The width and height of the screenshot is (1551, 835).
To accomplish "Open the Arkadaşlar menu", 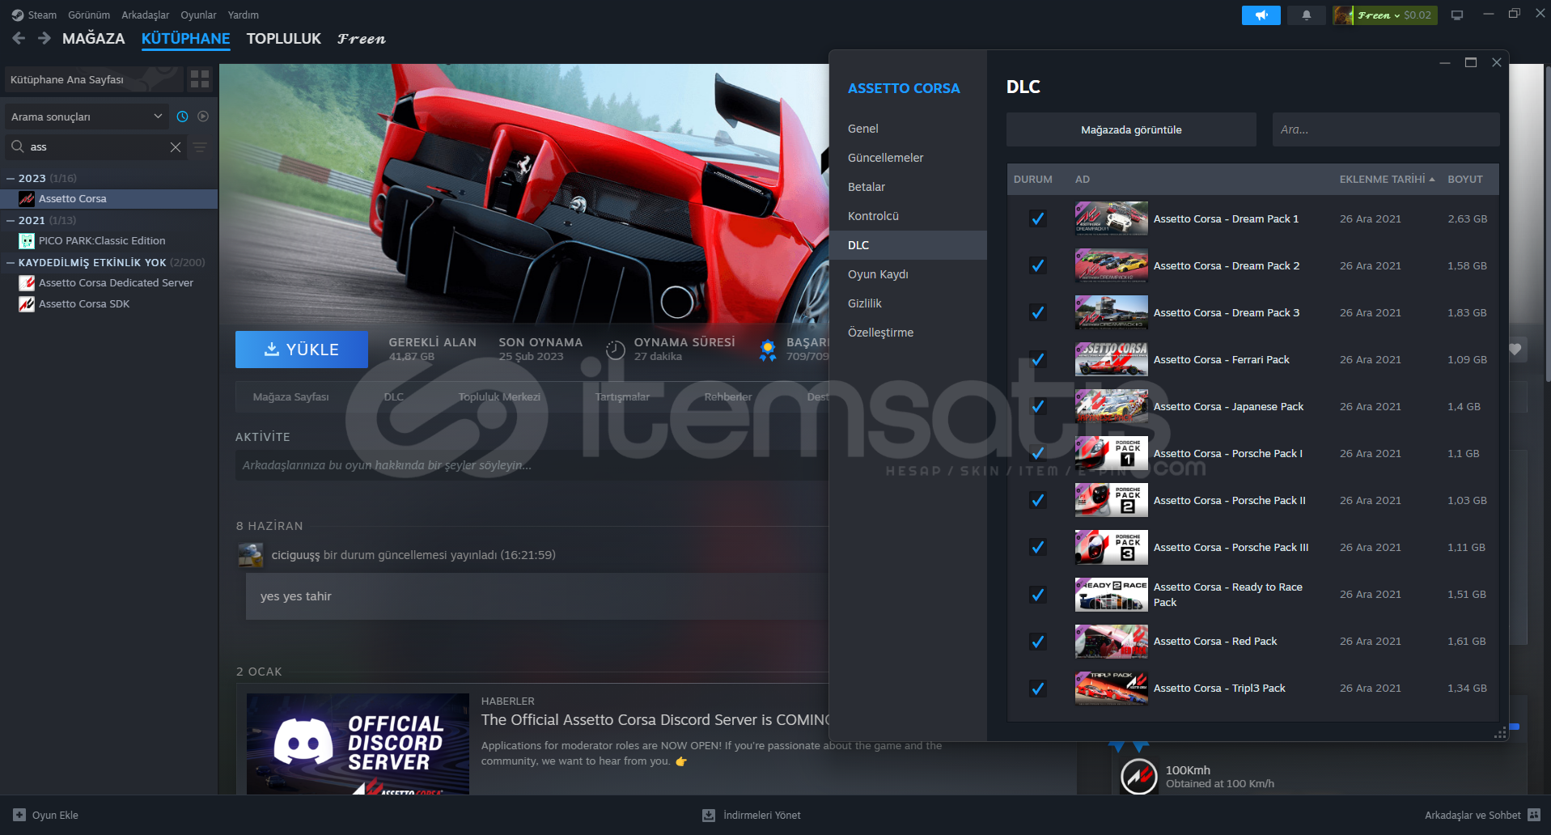I will click(146, 15).
